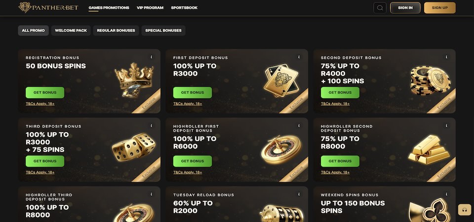The width and height of the screenshot is (474, 222).
Task: Open info icon on First Deposit Bonus card
Action: pyautogui.click(x=299, y=57)
